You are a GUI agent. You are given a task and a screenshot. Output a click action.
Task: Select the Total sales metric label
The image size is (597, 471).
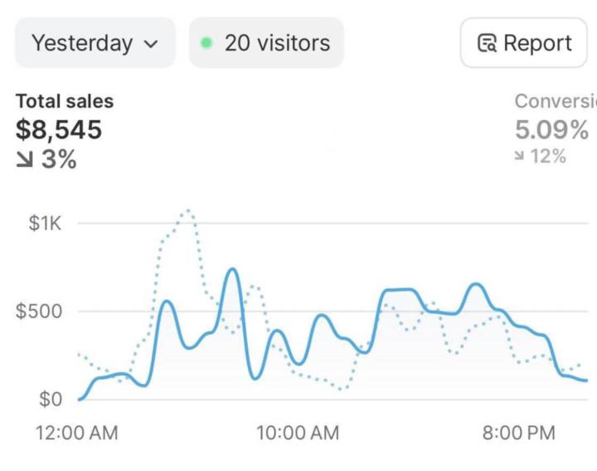tap(65, 101)
